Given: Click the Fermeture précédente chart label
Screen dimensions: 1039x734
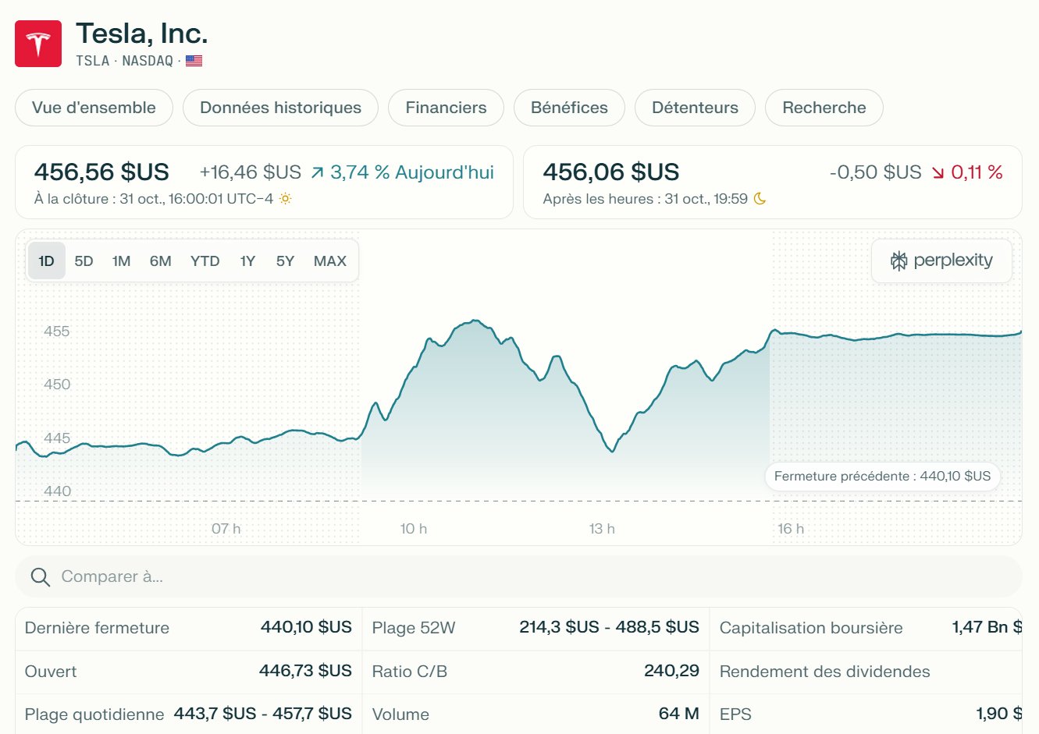Looking at the screenshot, I should pyautogui.click(x=882, y=476).
